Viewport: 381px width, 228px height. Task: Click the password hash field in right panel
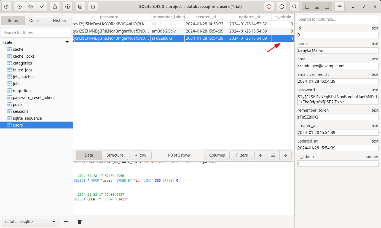click(x=338, y=99)
